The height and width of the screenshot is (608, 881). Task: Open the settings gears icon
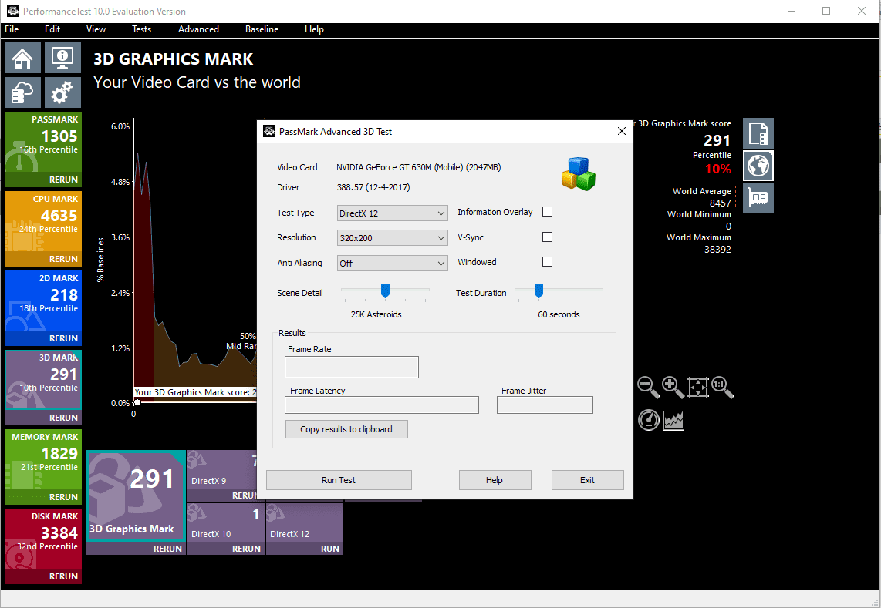click(x=62, y=92)
